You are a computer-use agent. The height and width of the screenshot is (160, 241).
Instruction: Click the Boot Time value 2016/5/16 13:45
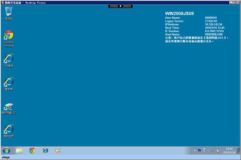215,28
